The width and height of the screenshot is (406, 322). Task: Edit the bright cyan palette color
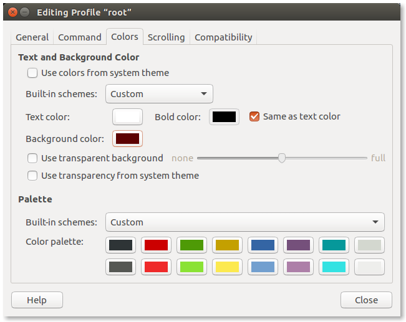(x=334, y=267)
